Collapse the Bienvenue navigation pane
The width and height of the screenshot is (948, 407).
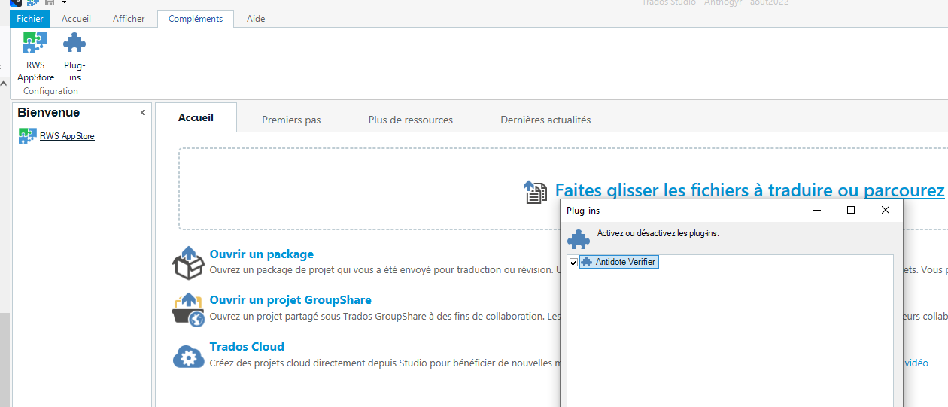(x=143, y=113)
